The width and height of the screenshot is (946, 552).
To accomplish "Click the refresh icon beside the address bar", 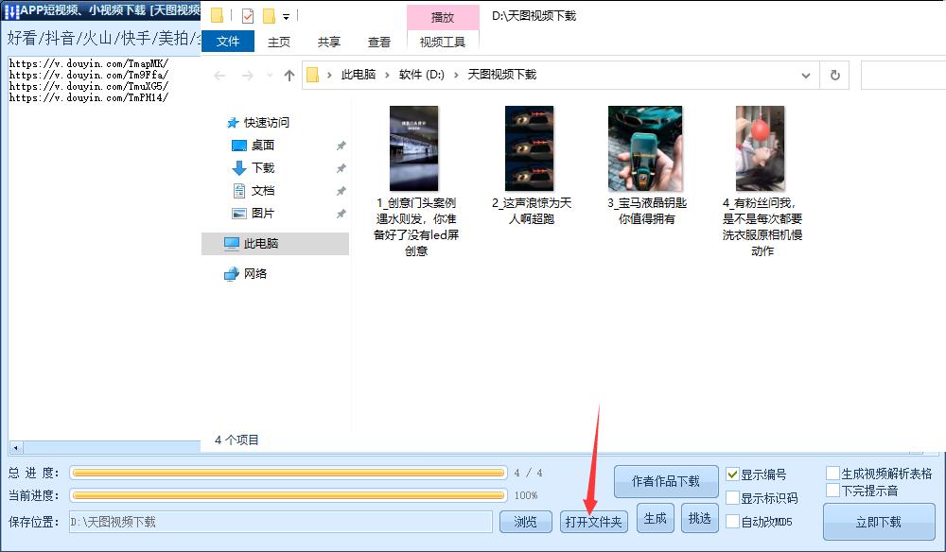I will (x=834, y=75).
